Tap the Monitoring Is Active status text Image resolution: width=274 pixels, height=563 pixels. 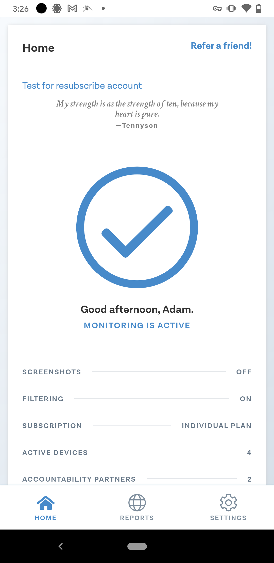click(x=137, y=325)
